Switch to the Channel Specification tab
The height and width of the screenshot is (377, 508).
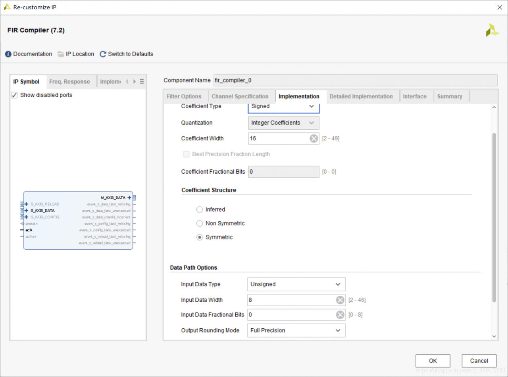click(240, 96)
